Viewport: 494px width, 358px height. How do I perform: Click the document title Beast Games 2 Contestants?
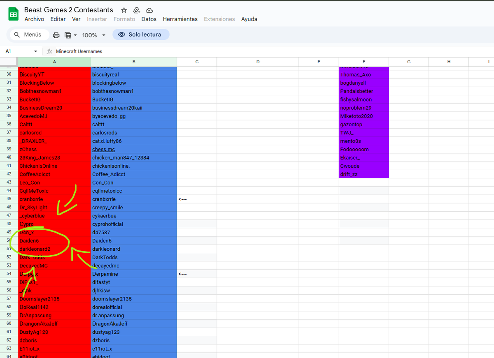pos(69,10)
